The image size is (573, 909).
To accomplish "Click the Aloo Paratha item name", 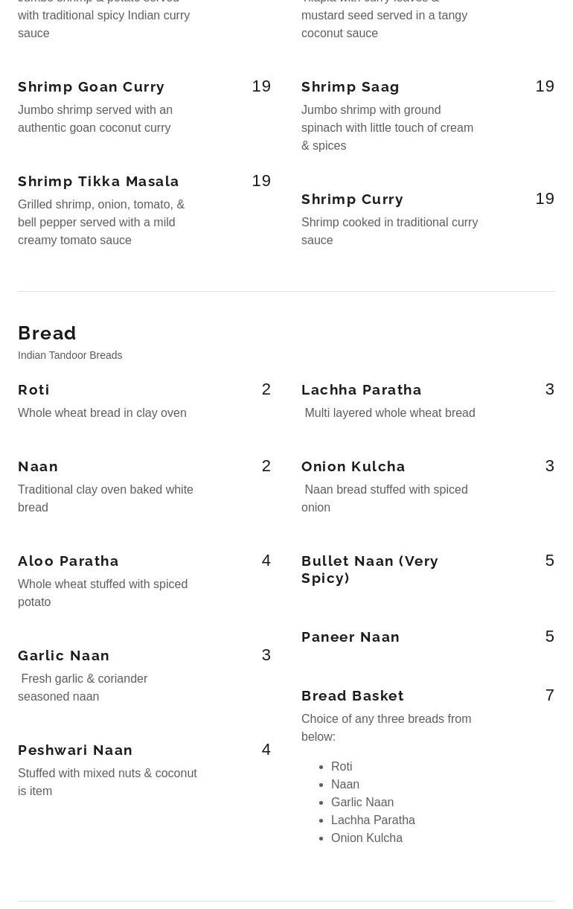I will pyautogui.click(x=68, y=561).
